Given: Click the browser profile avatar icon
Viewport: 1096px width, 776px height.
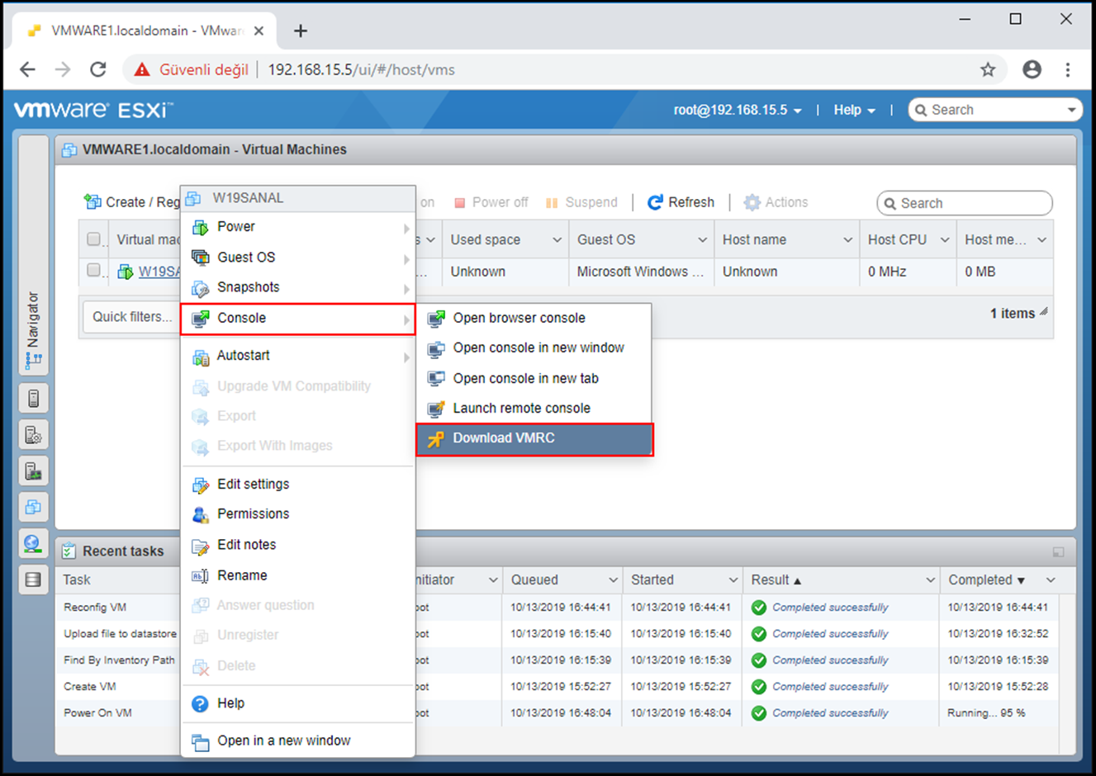Looking at the screenshot, I should pos(1032,70).
